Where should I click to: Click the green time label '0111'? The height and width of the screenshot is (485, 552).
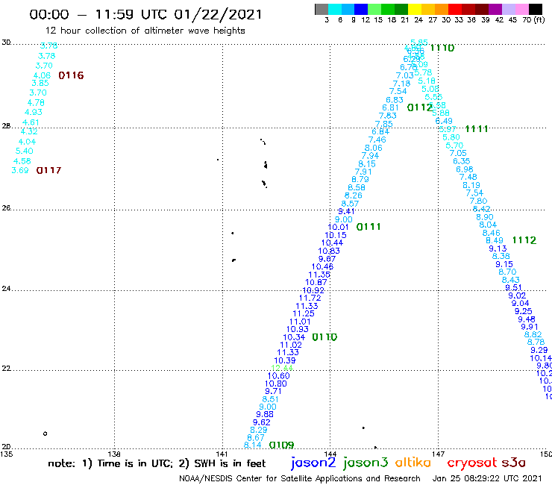pos(368,227)
